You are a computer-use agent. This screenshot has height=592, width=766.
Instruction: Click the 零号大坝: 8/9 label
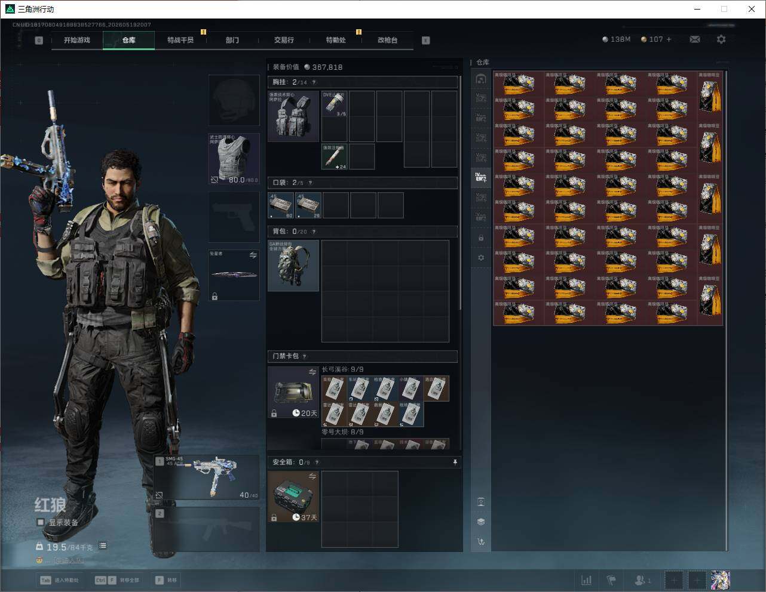(x=342, y=431)
